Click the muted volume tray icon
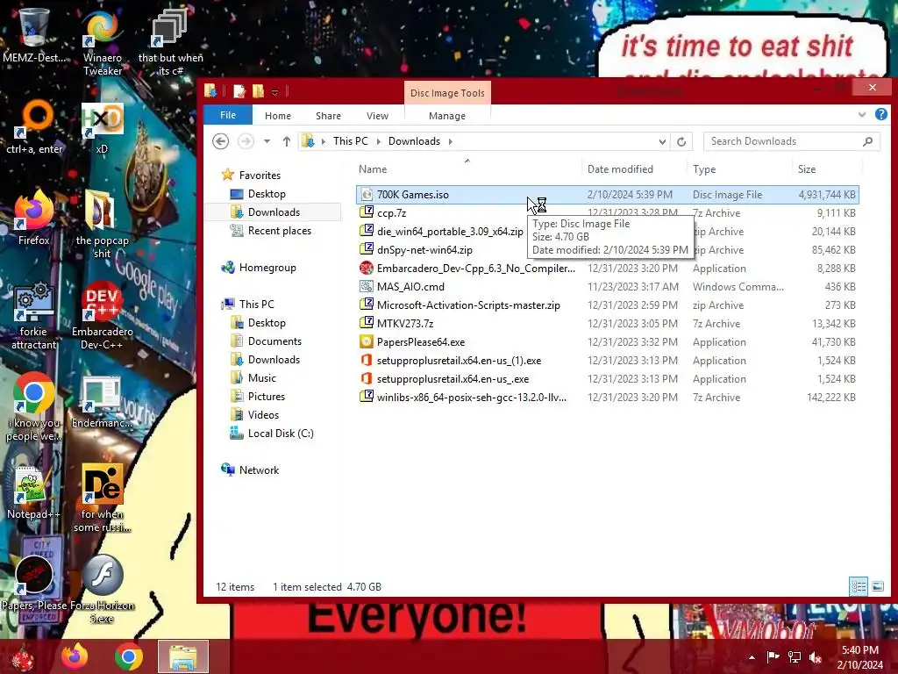This screenshot has height=674, width=898. [816, 657]
